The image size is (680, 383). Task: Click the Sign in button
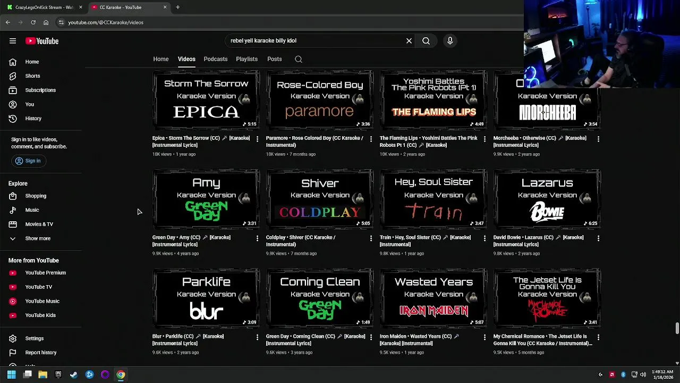point(28,161)
